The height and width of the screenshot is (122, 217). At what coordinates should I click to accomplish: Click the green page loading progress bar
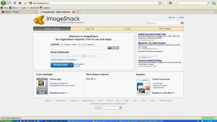pos(209,118)
